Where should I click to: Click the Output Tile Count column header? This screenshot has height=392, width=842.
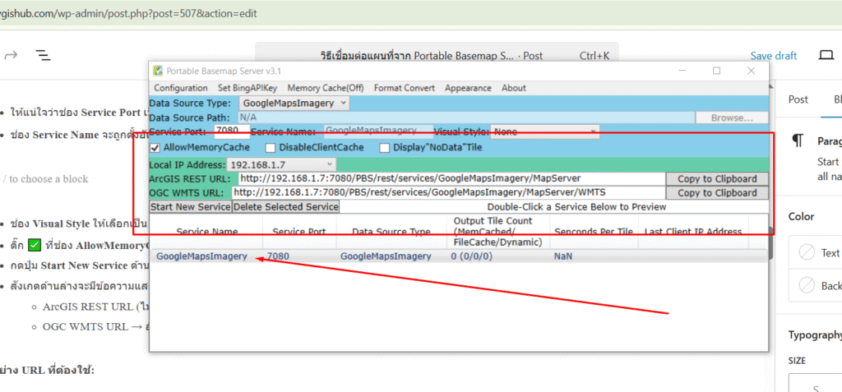[x=497, y=232]
